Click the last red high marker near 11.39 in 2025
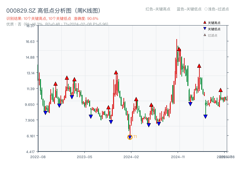Screen dimensions: 252x189 220,90
